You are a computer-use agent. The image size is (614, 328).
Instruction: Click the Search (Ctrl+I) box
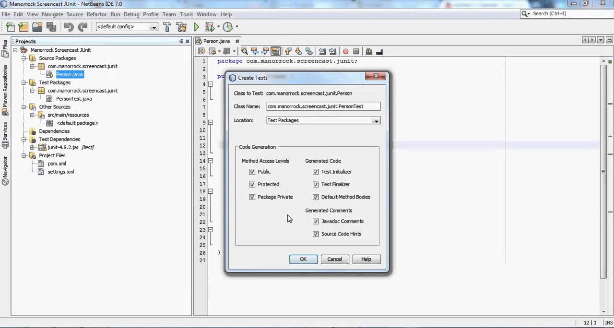tap(566, 14)
